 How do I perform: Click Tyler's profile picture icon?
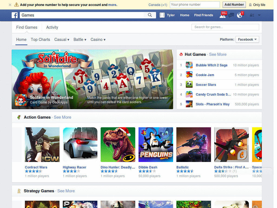point(162,15)
